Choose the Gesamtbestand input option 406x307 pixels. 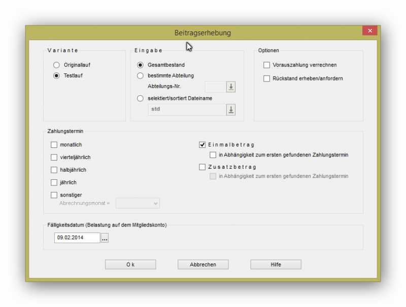click(140, 65)
